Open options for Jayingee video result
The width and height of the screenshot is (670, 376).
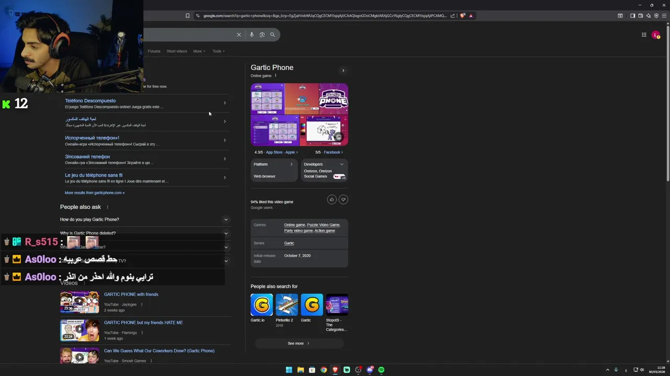(x=141, y=304)
